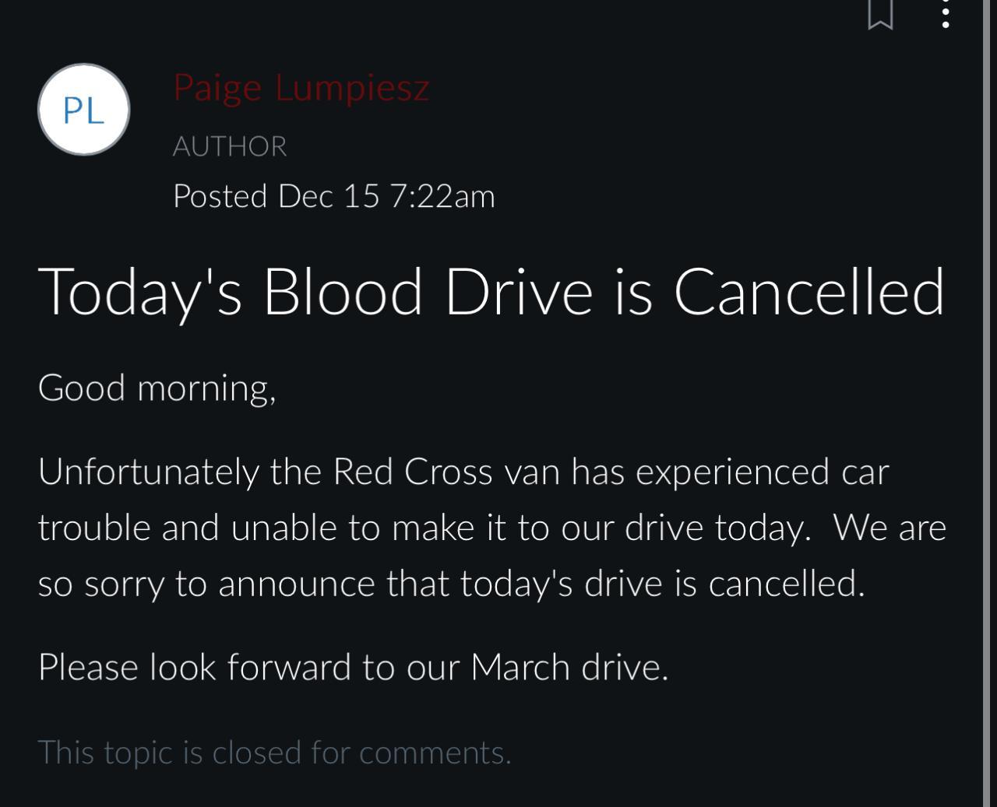Click the Good morning greeting line
This screenshot has width=997, height=807.
coord(157,388)
